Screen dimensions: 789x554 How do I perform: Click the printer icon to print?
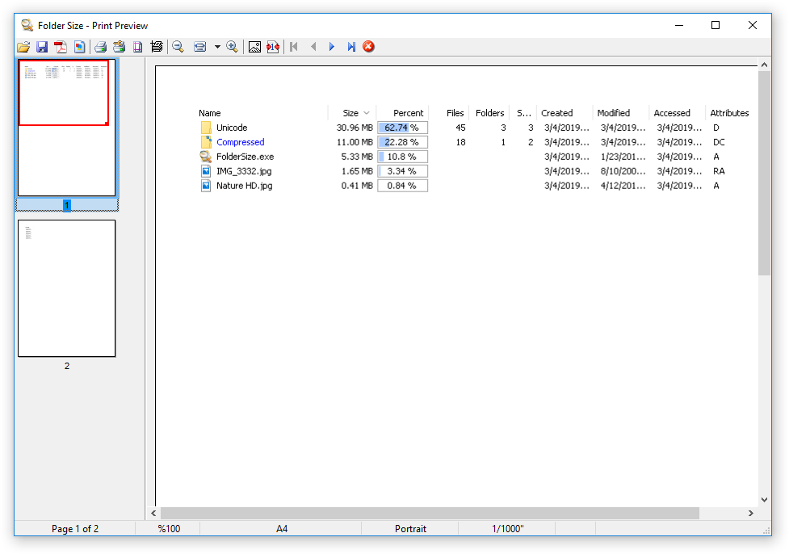tap(100, 47)
